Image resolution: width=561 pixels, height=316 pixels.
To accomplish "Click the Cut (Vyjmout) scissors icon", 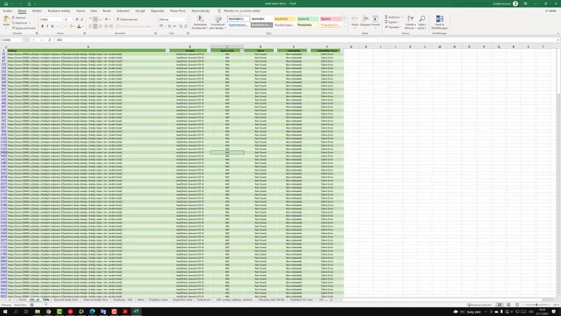I will click(13, 17).
